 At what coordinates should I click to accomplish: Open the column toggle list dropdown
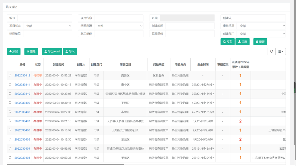(x=281, y=51)
